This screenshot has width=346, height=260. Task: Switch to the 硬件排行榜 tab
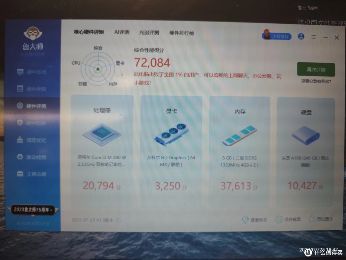(182, 33)
